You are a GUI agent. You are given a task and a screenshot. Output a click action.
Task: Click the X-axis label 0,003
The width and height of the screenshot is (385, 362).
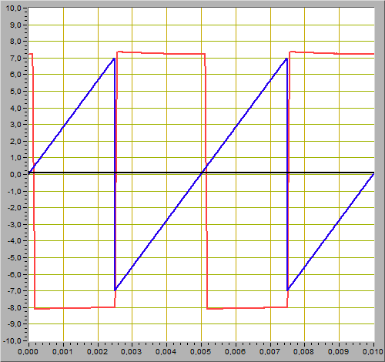pyautogui.click(x=132, y=351)
